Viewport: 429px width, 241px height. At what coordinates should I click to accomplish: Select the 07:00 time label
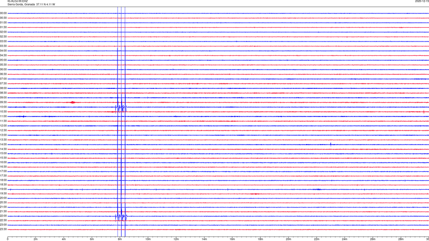tap(3, 79)
